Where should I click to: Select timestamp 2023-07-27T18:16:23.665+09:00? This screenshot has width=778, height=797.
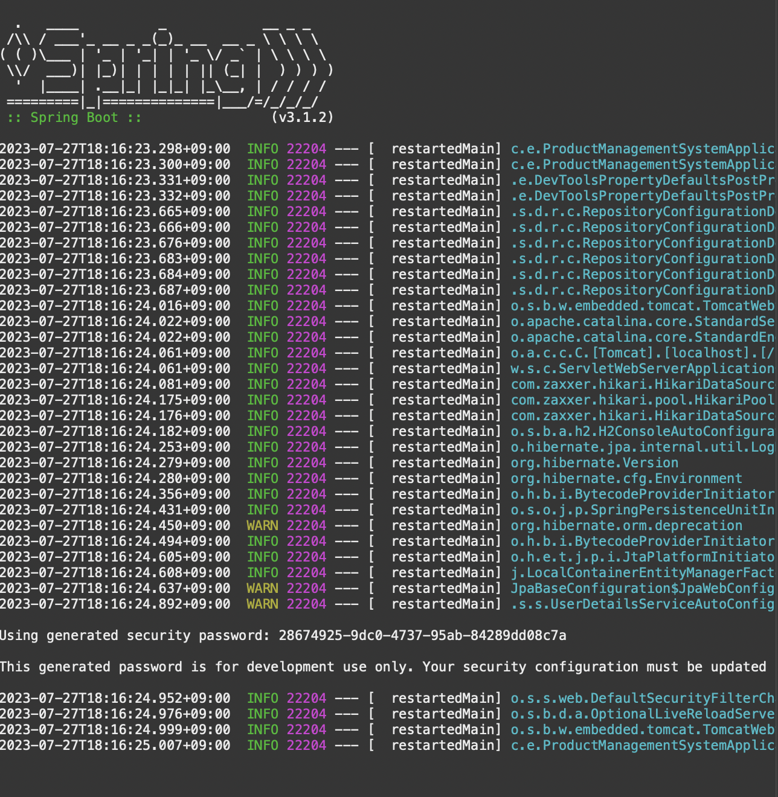coord(115,211)
